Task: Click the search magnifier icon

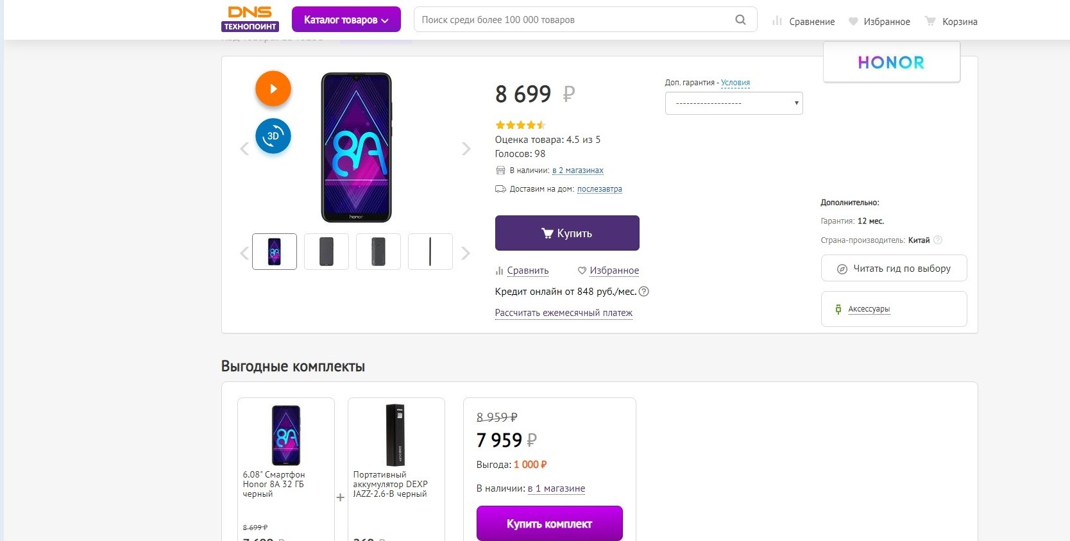Action: click(x=740, y=20)
